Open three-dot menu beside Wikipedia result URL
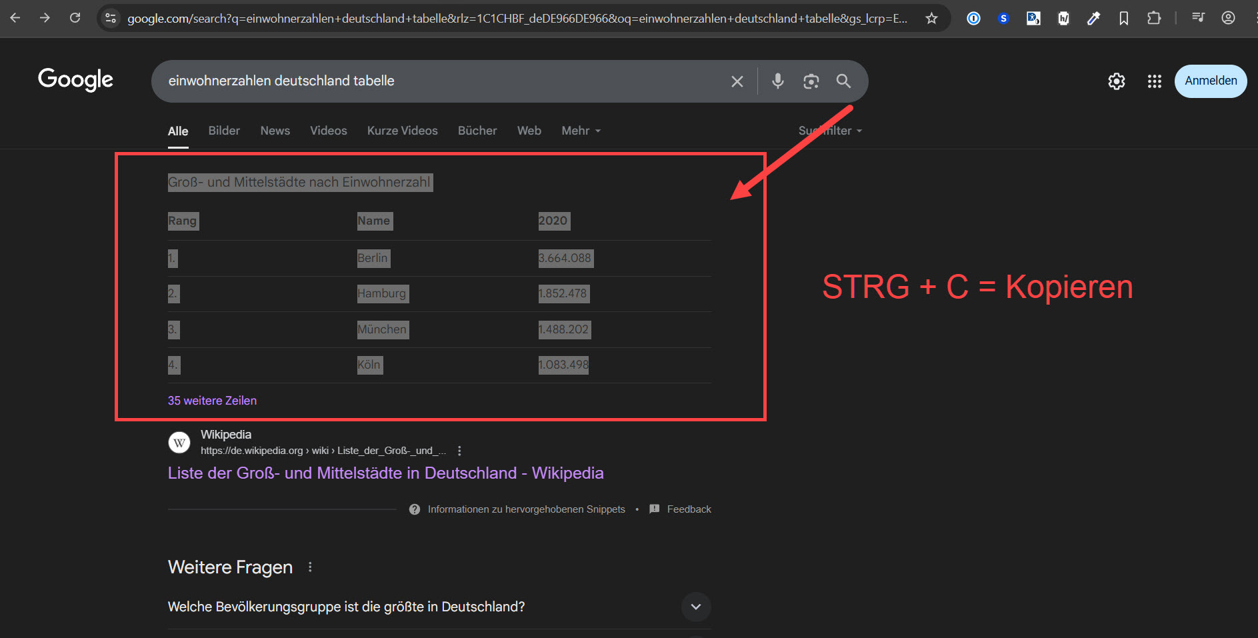Image resolution: width=1258 pixels, height=638 pixels. pyautogui.click(x=459, y=451)
